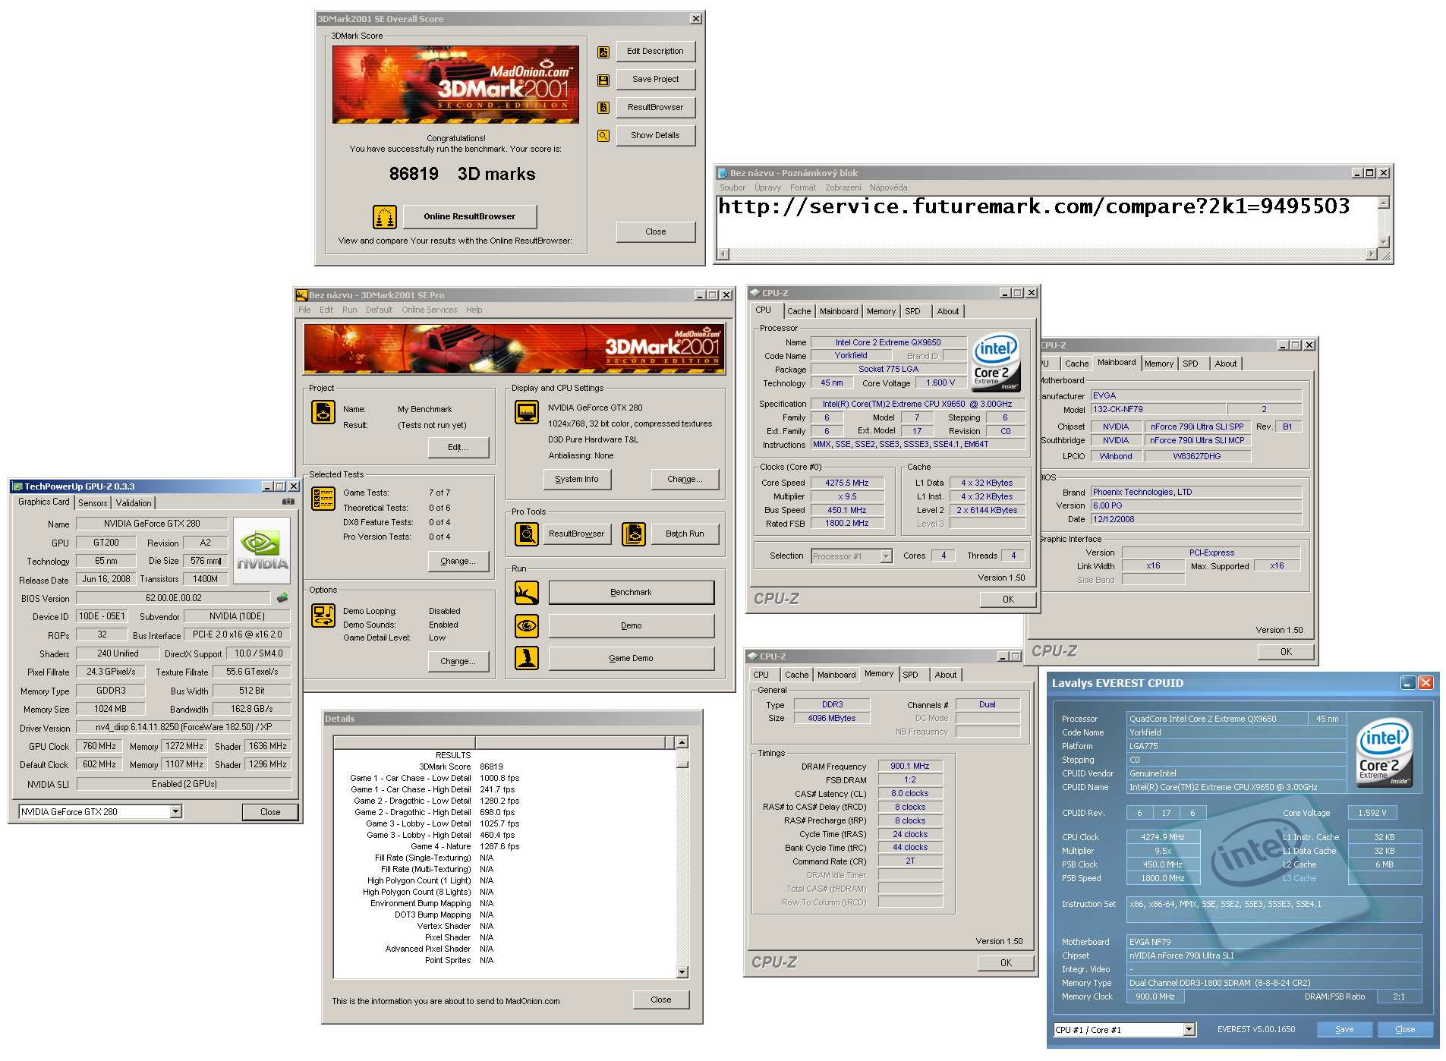Click the Edit... button in Project section
Image resolution: width=1446 pixels, height=1061 pixels.
tap(458, 448)
